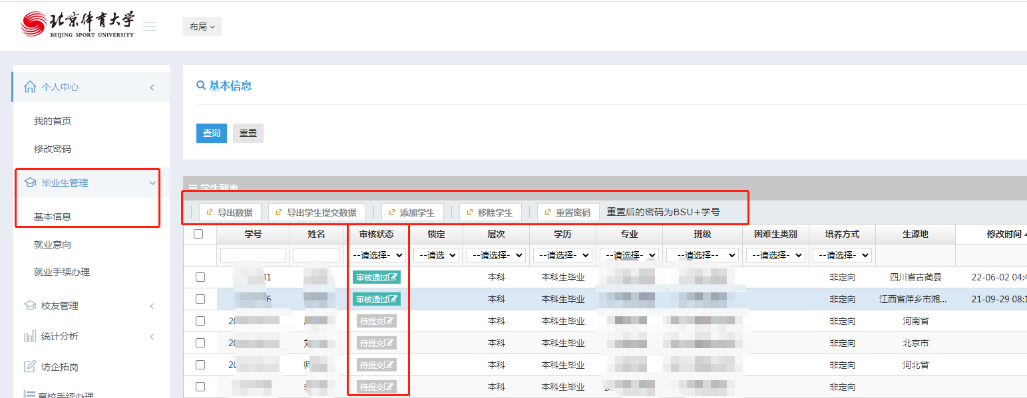Open the 培养方式 filter dropdown
The width and height of the screenshot is (1027, 398).
(x=842, y=255)
